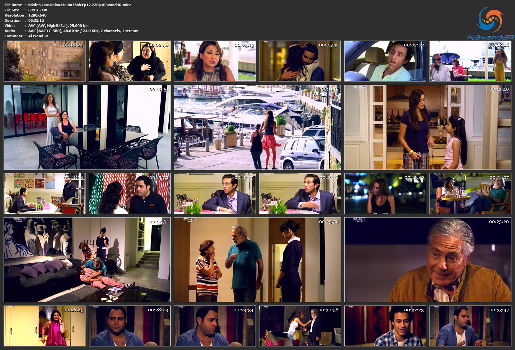Select the large 00:23:56 frame

click(257, 260)
